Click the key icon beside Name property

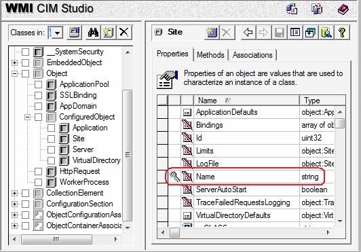tap(174, 177)
